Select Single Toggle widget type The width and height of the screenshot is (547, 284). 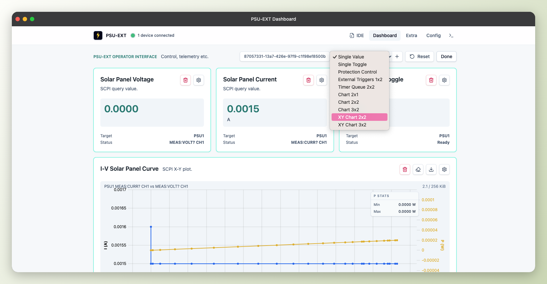click(360, 64)
